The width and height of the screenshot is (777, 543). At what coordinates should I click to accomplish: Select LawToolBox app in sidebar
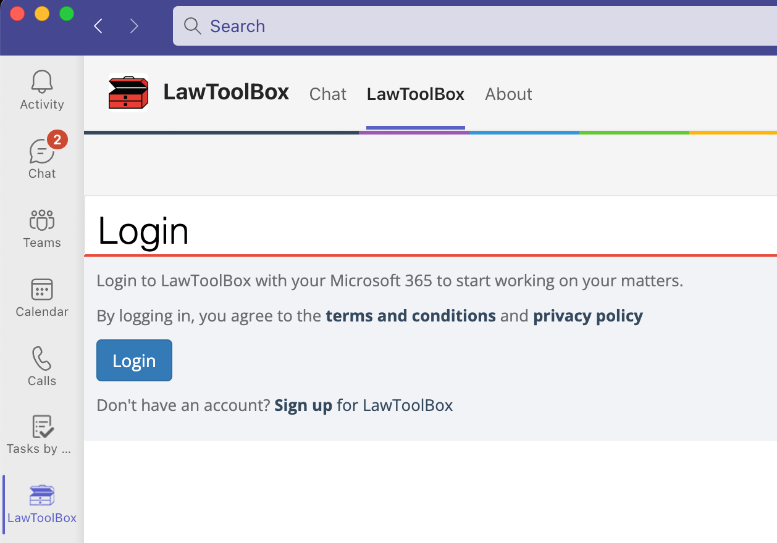(x=41, y=504)
